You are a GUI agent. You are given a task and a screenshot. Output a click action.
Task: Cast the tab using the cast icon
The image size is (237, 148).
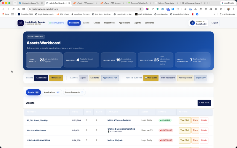coord(221,9)
